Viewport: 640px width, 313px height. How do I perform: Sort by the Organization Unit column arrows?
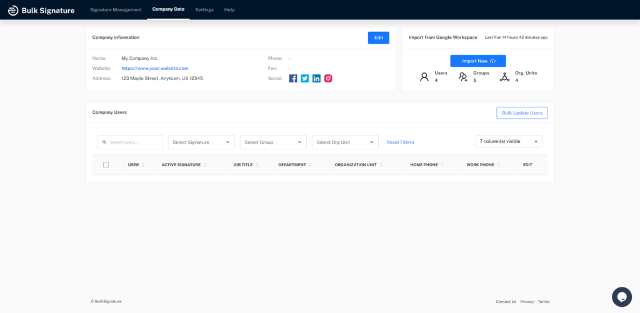pyautogui.click(x=381, y=165)
